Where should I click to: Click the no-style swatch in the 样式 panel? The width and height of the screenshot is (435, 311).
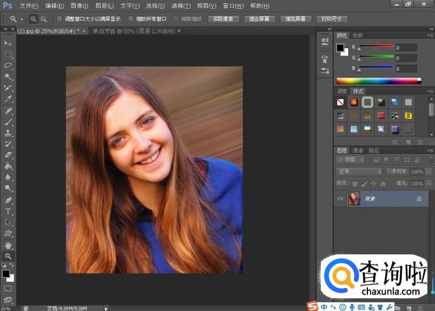tap(341, 102)
